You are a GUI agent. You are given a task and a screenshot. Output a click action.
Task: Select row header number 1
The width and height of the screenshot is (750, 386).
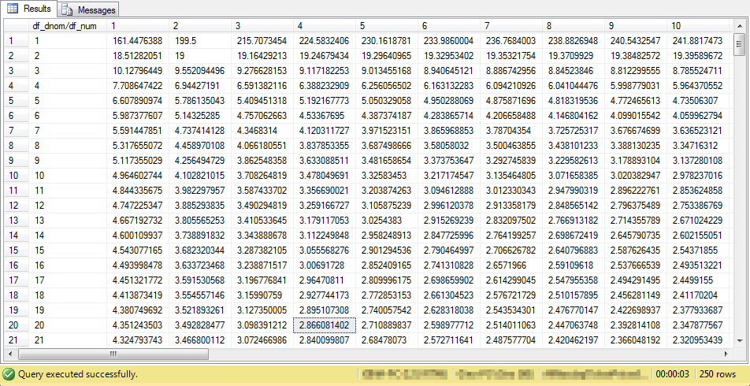[17, 41]
